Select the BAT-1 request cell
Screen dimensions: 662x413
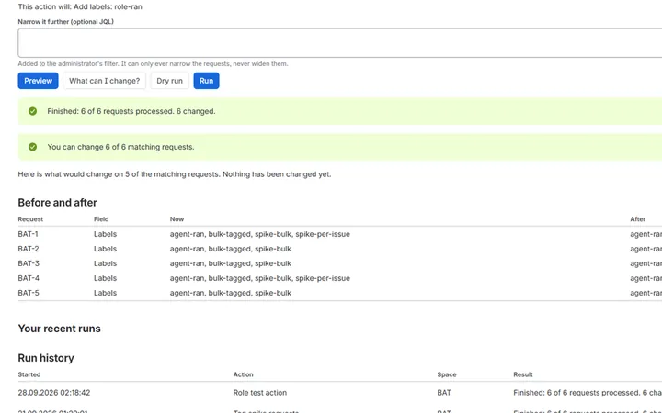(x=28, y=234)
